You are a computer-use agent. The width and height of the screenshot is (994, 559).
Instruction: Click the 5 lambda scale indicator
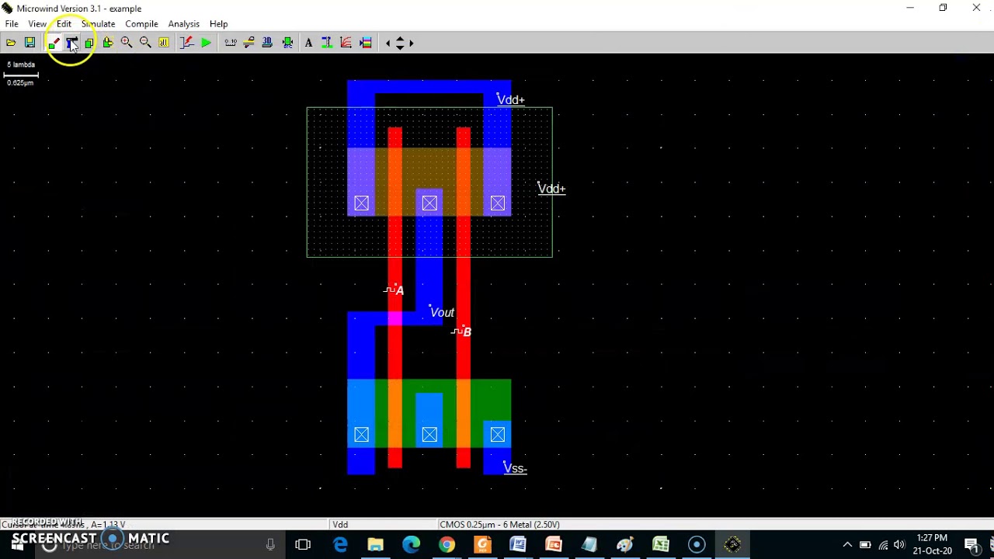[x=21, y=73]
